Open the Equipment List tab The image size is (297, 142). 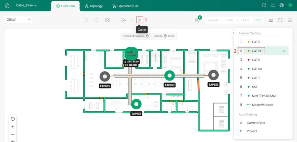(x=125, y=6)
